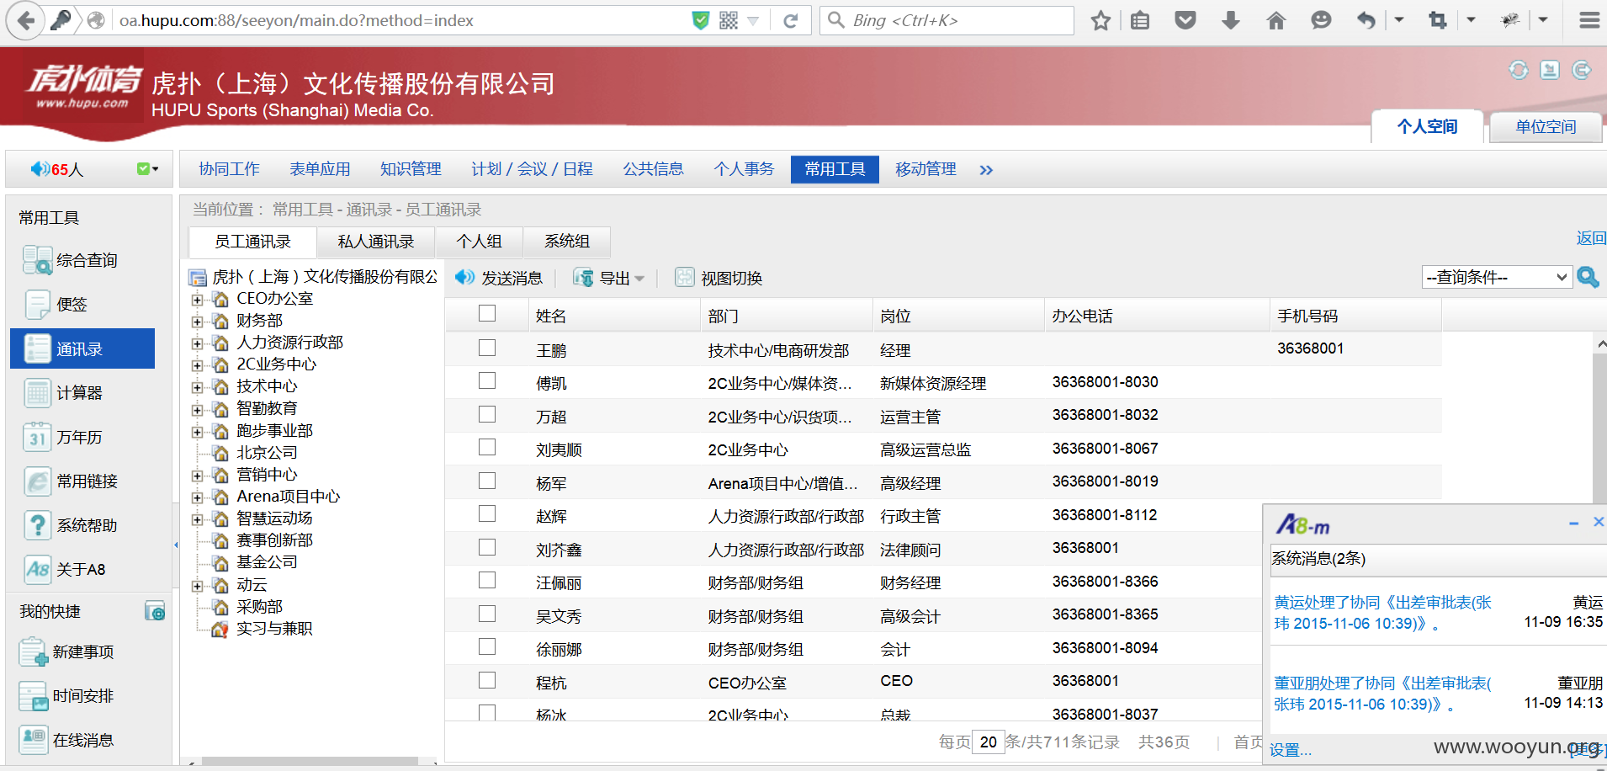Select 通讯录 in sidebar
Screen dimensions: 1607x771
[82, 348]
